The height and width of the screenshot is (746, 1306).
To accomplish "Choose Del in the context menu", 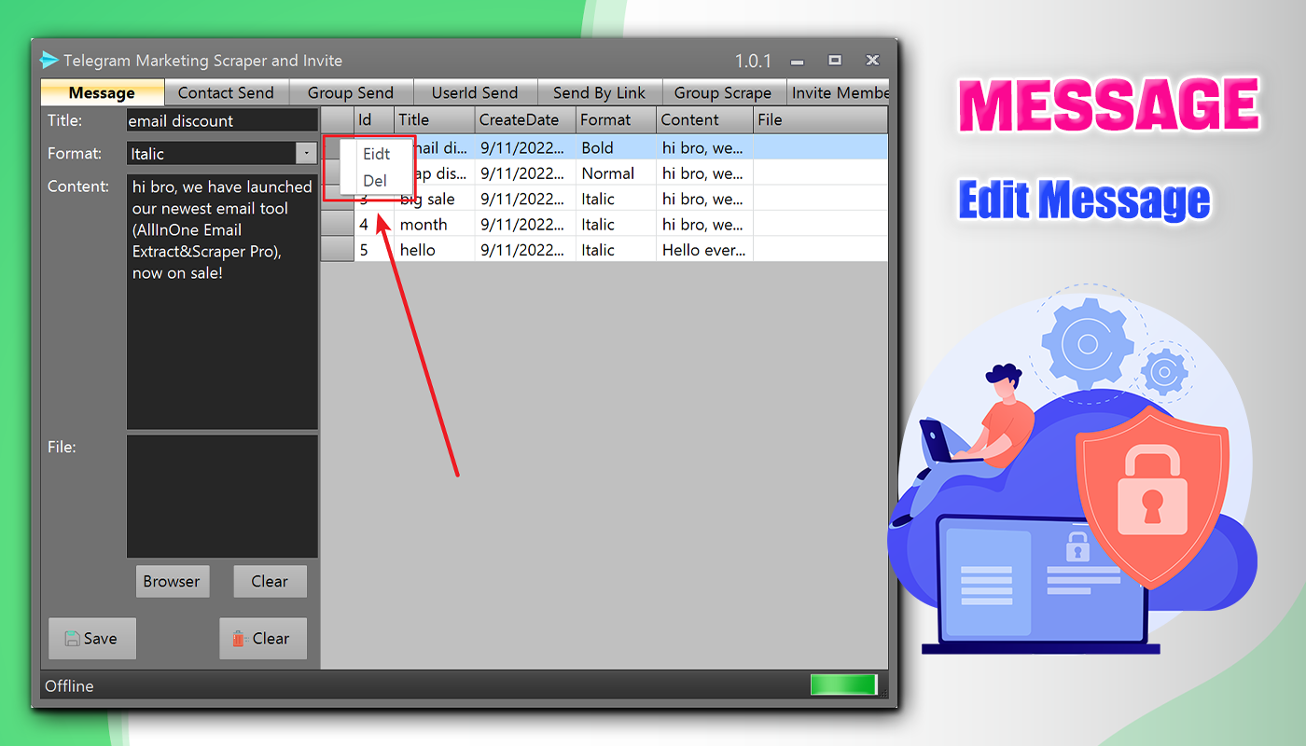I will [375, 180].
